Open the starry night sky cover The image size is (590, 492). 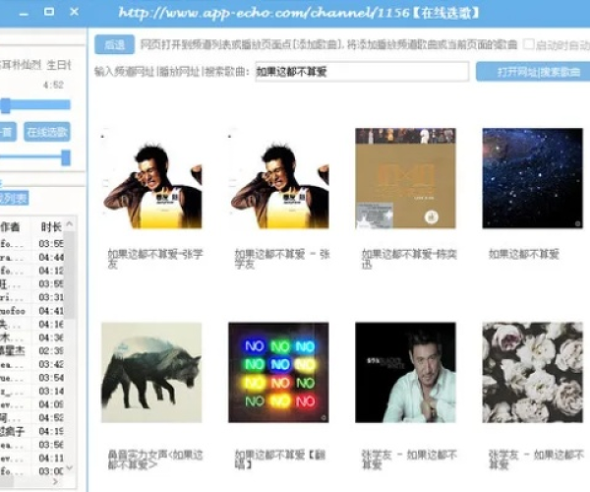[533, 178]
